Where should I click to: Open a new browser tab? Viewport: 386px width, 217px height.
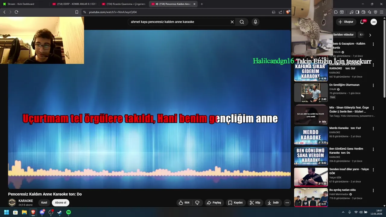pyautogui.click(x=202, y=4)
